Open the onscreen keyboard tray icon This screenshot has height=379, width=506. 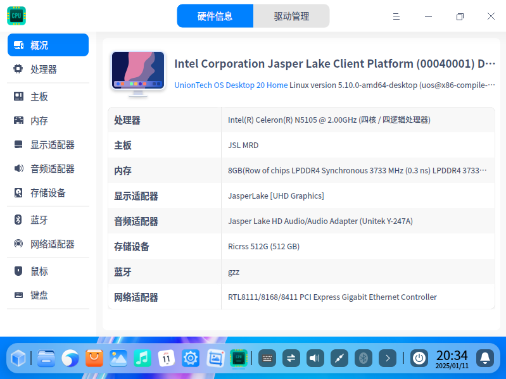(267, 358)
